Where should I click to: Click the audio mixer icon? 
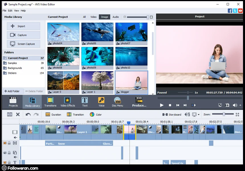[x=187, y=115]
